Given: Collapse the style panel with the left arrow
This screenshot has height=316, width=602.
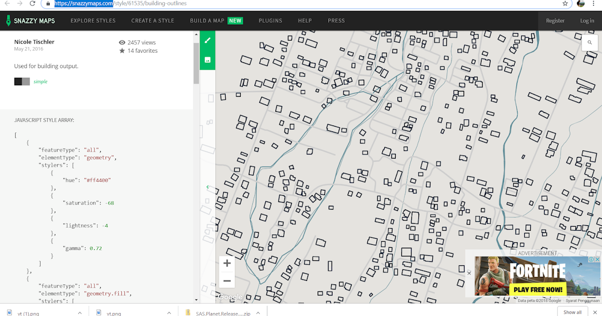Looking at the screenshot, I should [208, 186].
